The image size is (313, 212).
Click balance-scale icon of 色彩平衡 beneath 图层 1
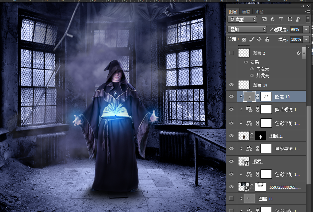(x=249, y=149)
